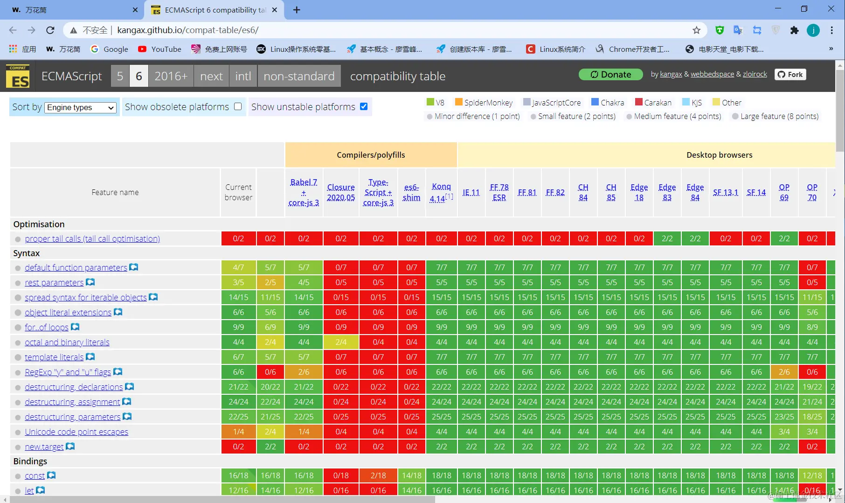Open the Chrome three-dot menu
The image size is (845, 503).
[x=831, y=30]
